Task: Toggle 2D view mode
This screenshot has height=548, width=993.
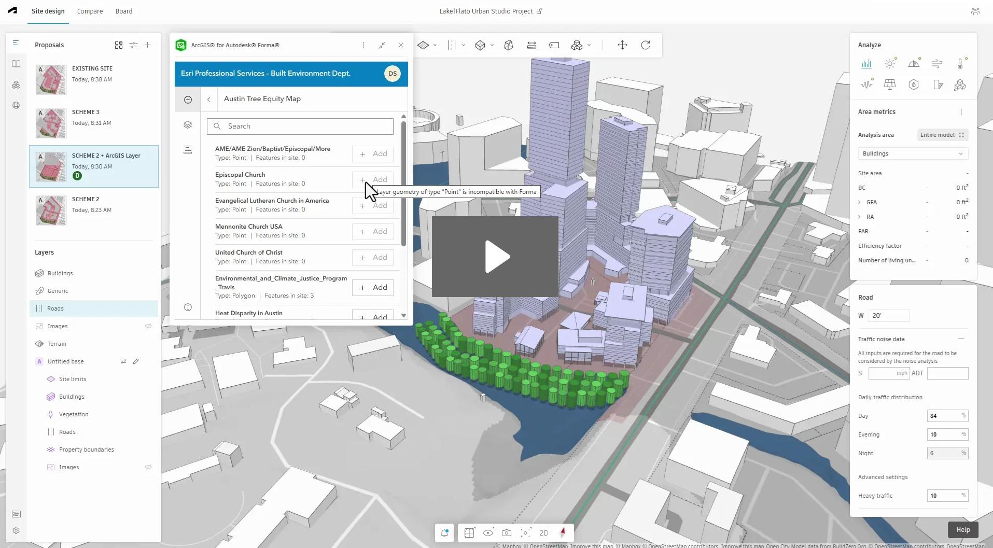Action: [544, 532]
